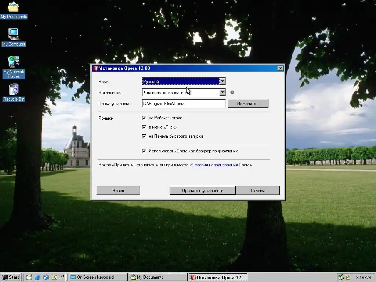Cancel the setup with the Отмена button
Image resolution: width=376 pixels, height=282 pixels.
[x=258, y=191]
